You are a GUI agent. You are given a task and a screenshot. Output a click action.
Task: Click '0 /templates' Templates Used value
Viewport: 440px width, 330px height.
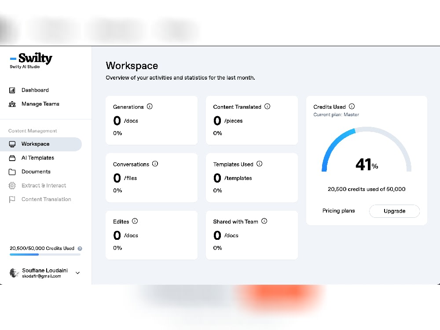pyautogui.click(x=232, y=178)
